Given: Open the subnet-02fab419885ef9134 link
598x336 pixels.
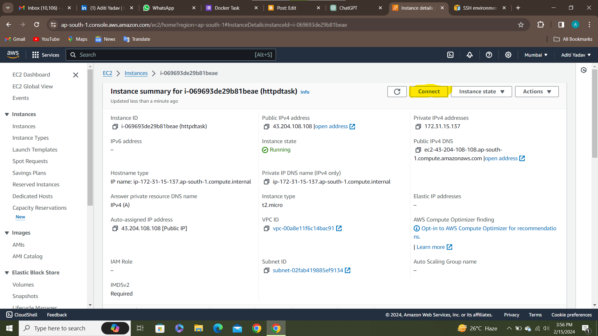Looking at the screenshot, I should coord(308,270).
